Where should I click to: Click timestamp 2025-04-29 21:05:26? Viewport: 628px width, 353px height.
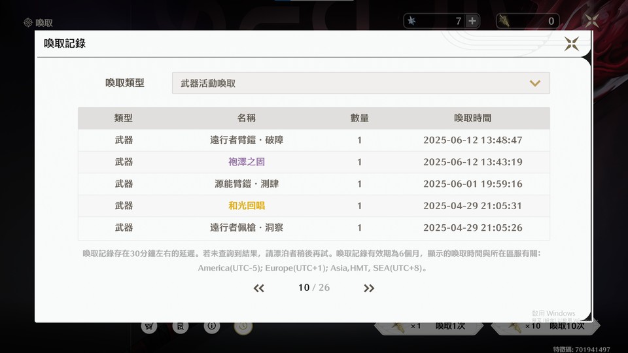coord(472,227)
